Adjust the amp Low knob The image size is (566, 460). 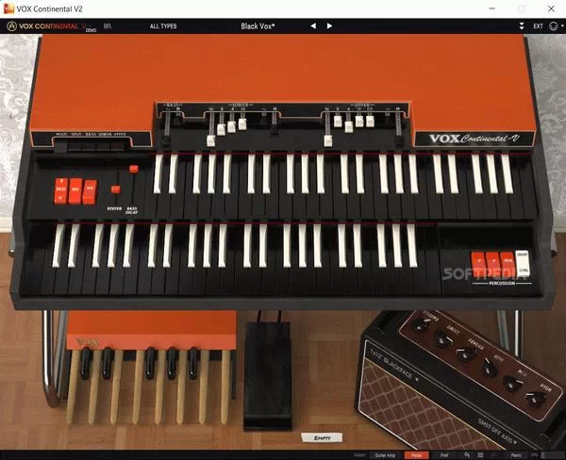tap(489, 368)
